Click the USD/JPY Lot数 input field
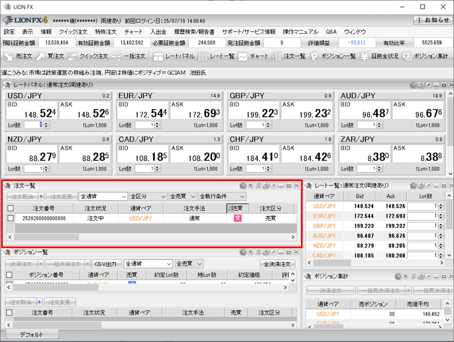 tap(34, 125)
